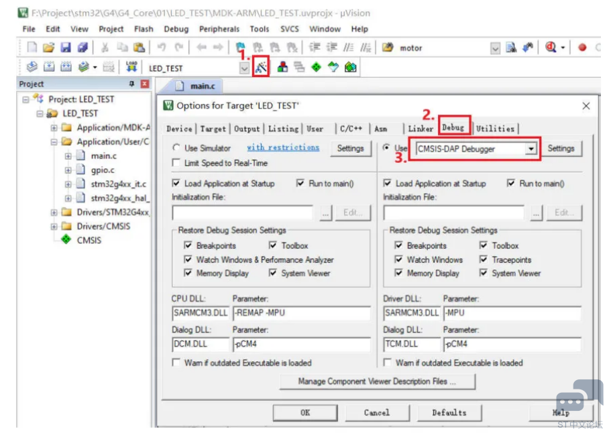Click the with restrictions link
Viewport: 609px width, 435px height.
click(283, 147)
